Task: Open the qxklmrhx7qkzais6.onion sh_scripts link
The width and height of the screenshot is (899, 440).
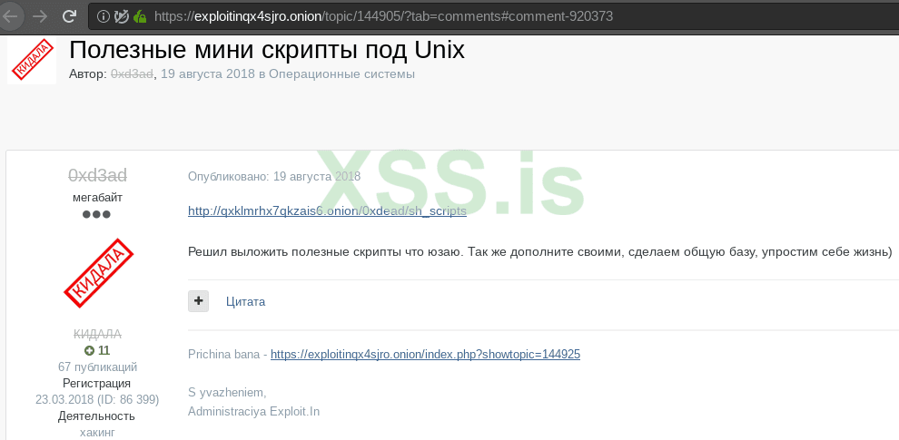Action: (x=328, y=210)
